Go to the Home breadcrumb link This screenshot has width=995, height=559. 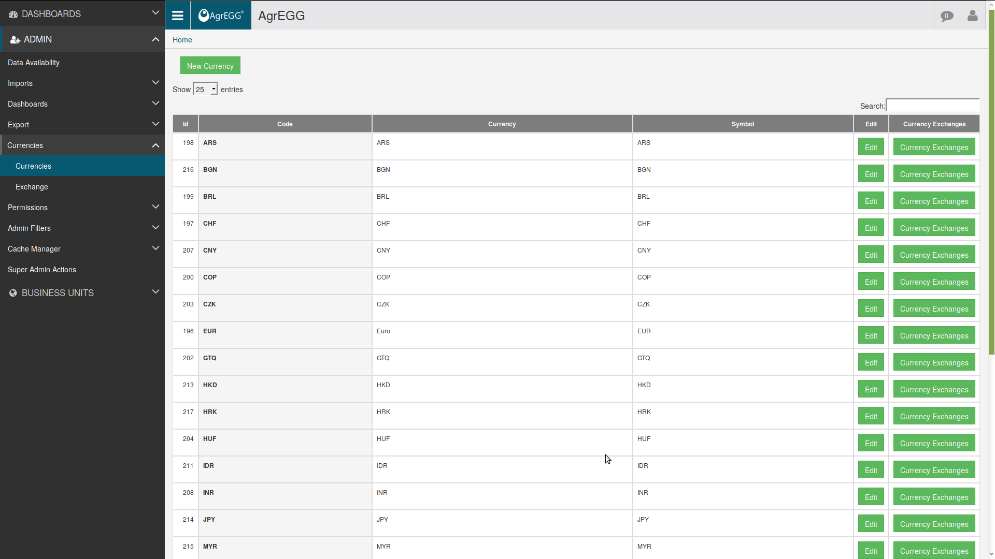tap(182, 40)
